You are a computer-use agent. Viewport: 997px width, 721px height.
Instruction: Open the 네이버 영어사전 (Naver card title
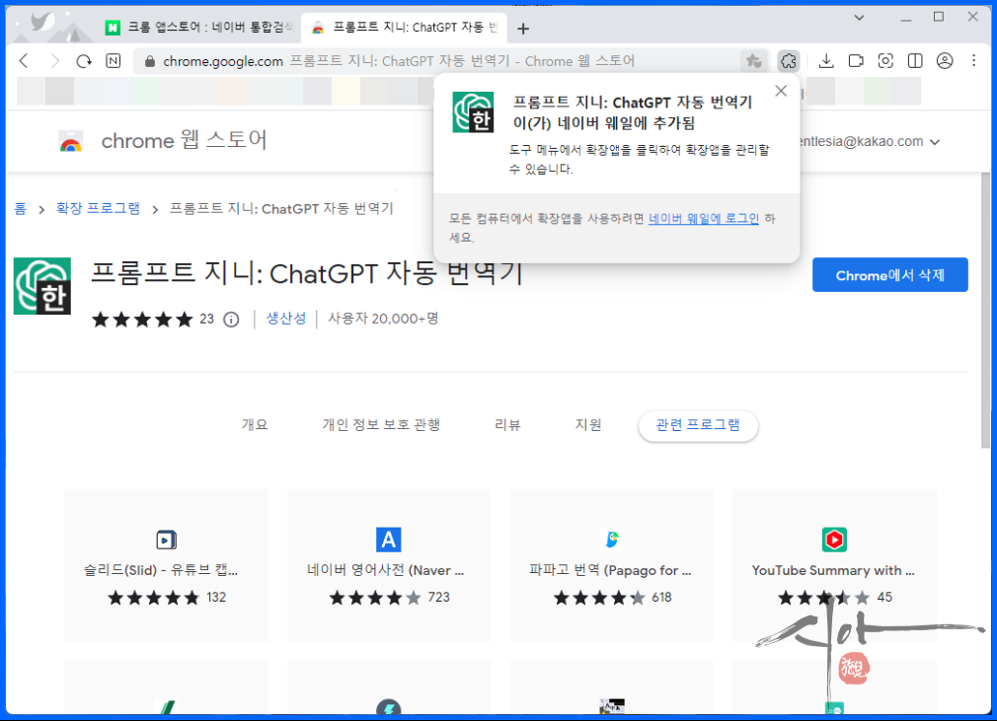pyautogui.click(x=385, y=570)
